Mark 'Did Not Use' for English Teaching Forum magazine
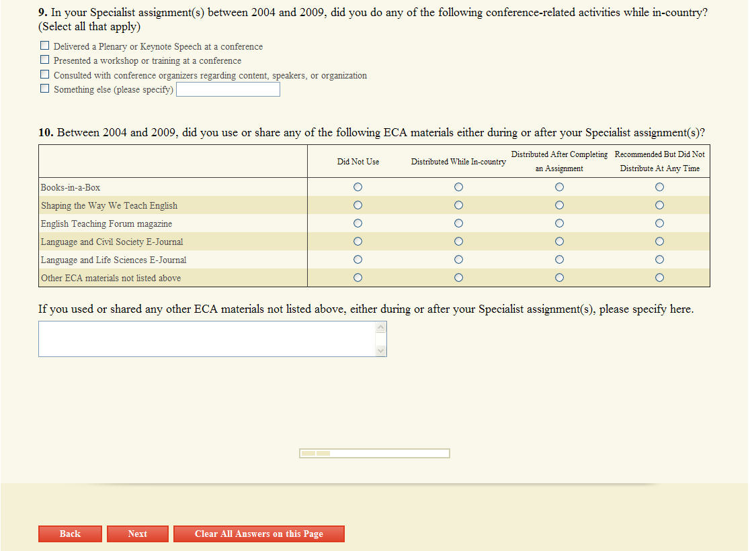Screen dimensions: 750x551 pyautogui.click(x=358, y=223)
